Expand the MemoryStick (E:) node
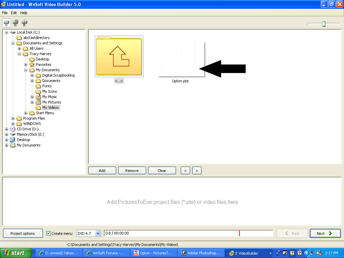The image size is (344, 258). [7, 134]
